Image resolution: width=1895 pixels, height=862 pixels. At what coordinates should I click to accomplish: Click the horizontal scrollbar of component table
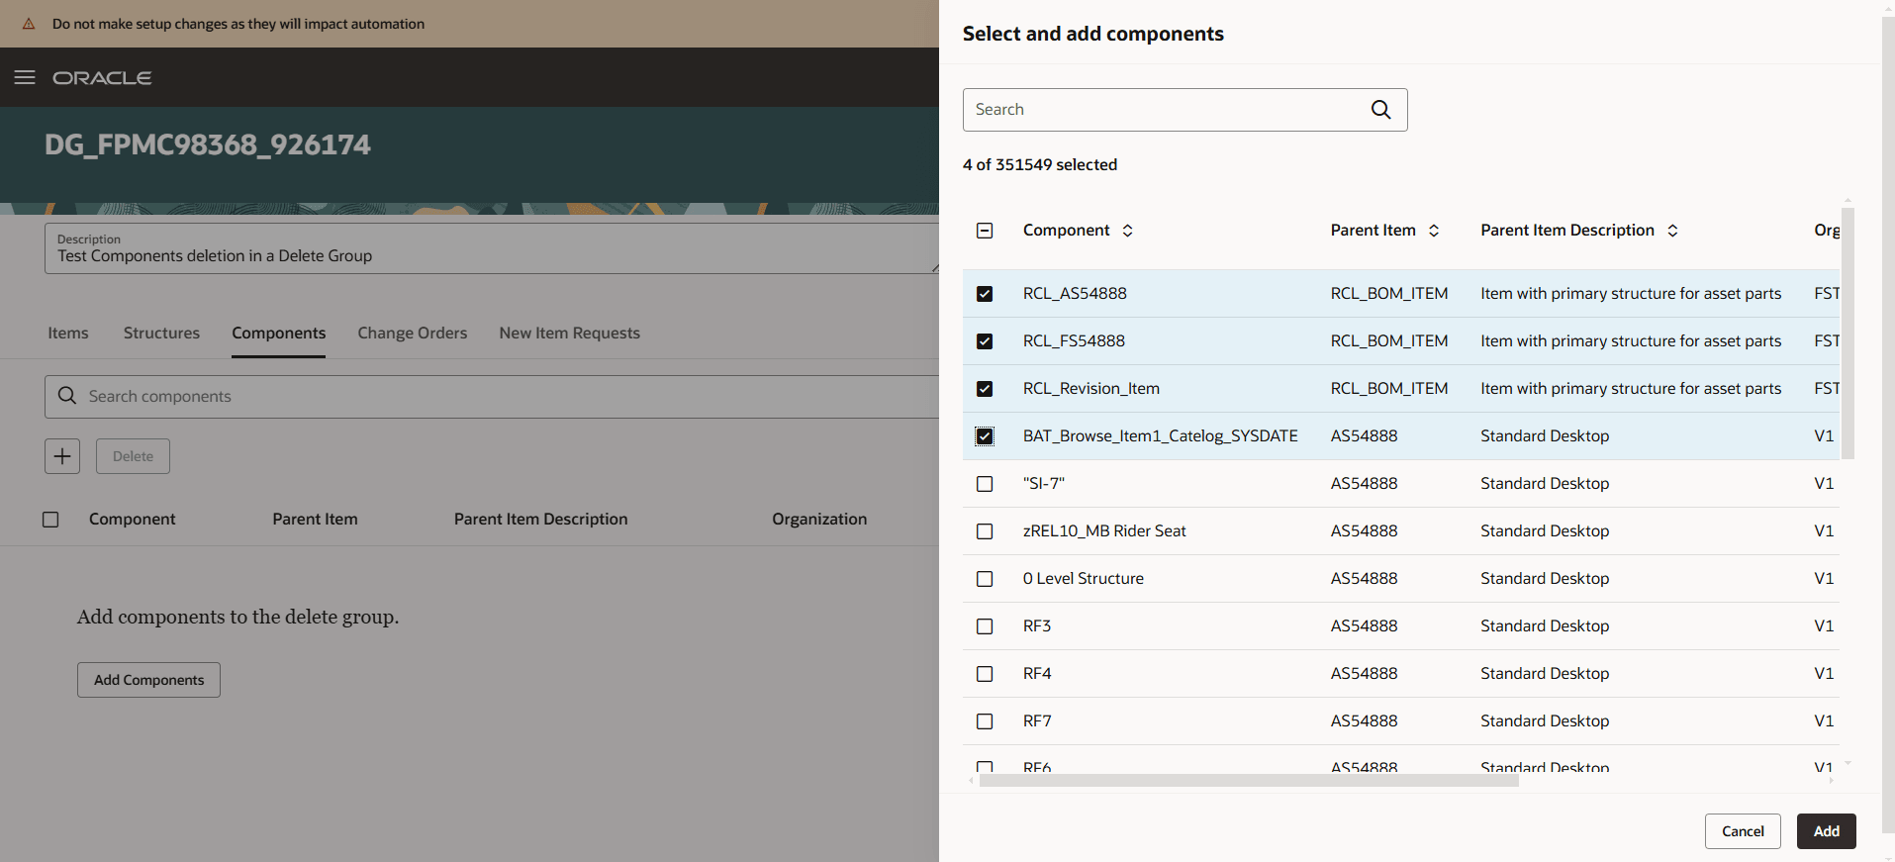(1249, 781)
